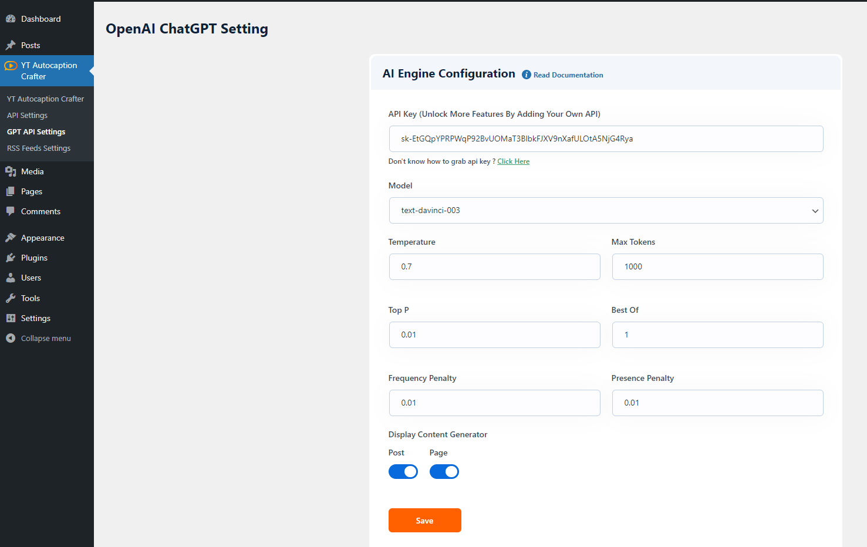This screenshot has width=867, height=547.
Task: Click the YT Autocaption Crafter play icon
Action: click(11, 66)
